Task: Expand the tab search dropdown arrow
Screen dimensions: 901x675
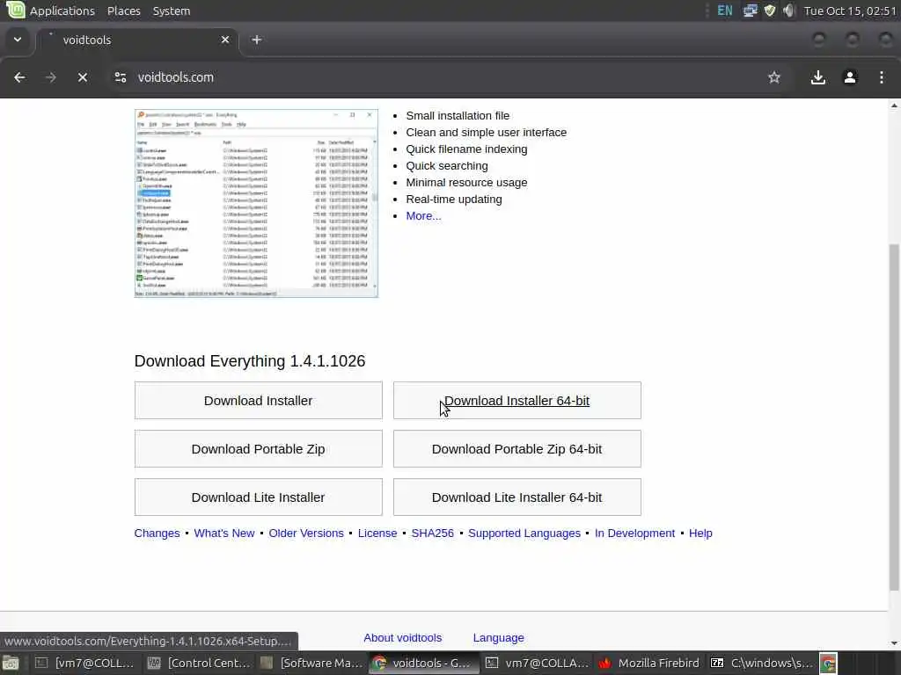Action: point(18,40)
